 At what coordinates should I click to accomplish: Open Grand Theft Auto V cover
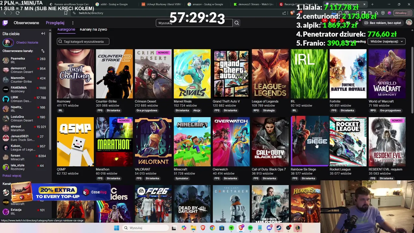coord(231,74)
